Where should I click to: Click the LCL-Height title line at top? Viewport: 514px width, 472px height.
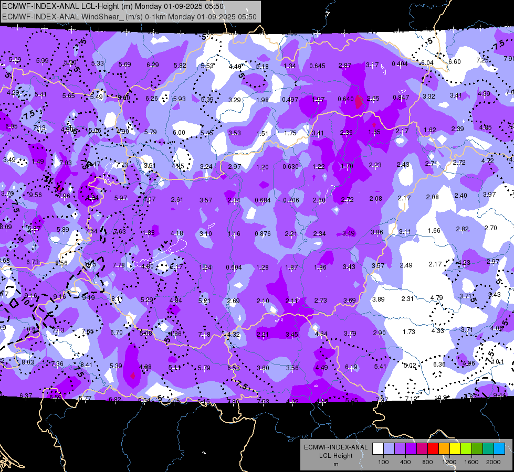tap(113, 6)
